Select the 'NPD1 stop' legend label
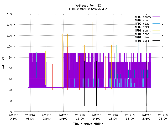This screenshot has width=168, height=126. click(x=142, y=34)
